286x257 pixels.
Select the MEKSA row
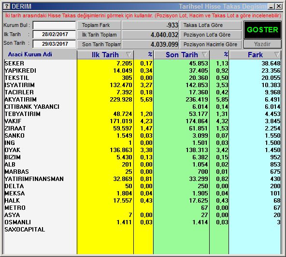(x=142, y=193)
